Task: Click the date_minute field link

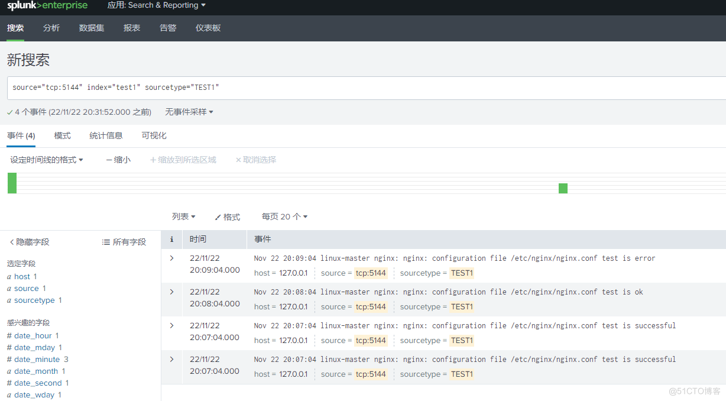Action: click(34, 359)
